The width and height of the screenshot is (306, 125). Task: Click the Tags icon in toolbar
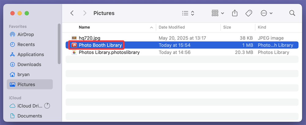pos(248,13)
